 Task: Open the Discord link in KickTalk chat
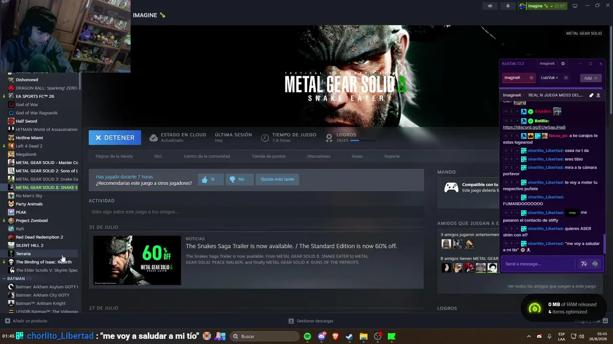click(534, 128)
